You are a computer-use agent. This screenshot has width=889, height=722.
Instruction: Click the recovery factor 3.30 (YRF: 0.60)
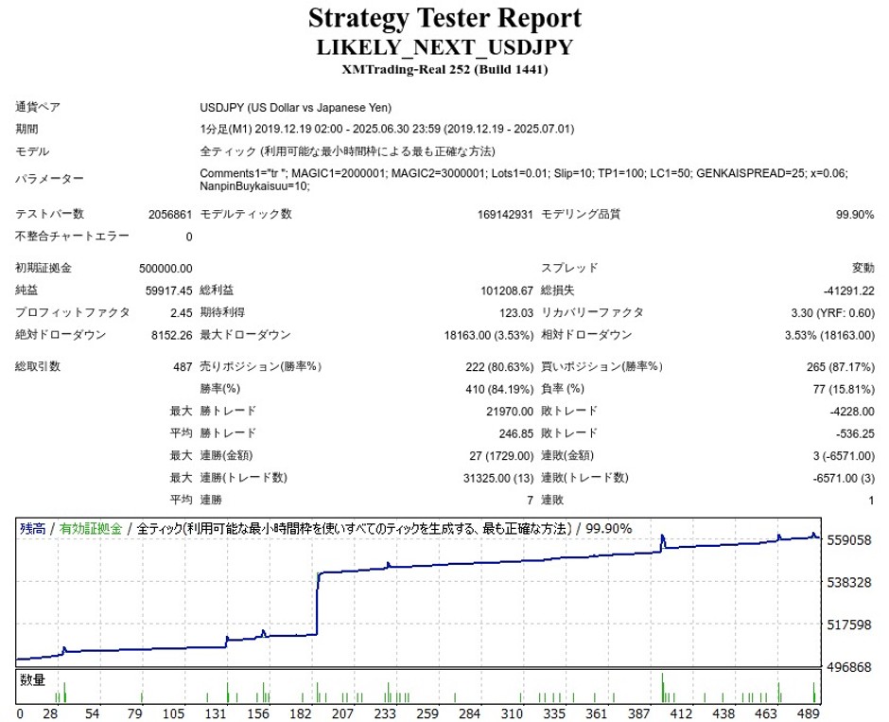click(833, 312)
